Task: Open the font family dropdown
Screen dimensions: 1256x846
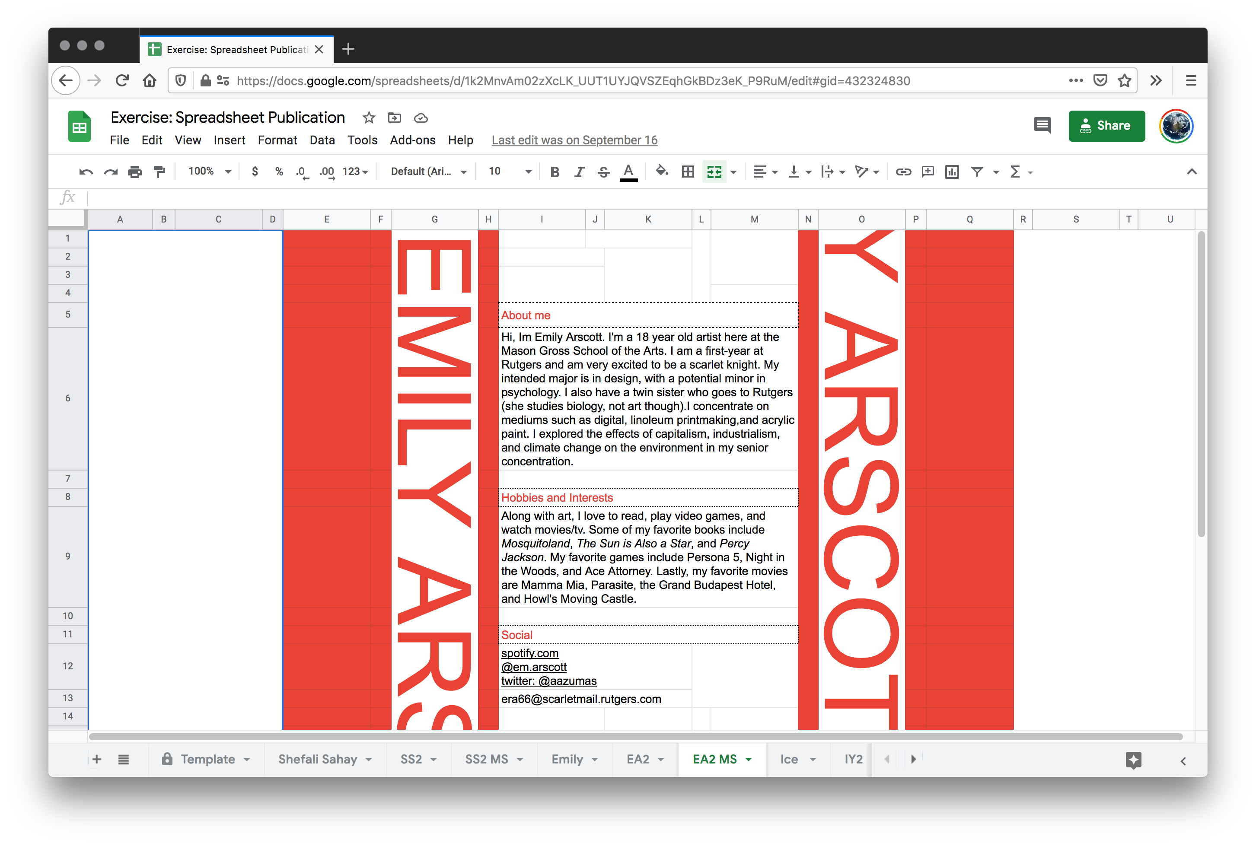Action: pos(429,172)
